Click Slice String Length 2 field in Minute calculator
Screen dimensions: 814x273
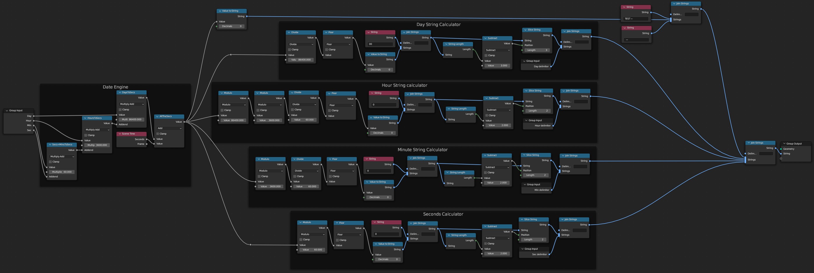(536, 175)
